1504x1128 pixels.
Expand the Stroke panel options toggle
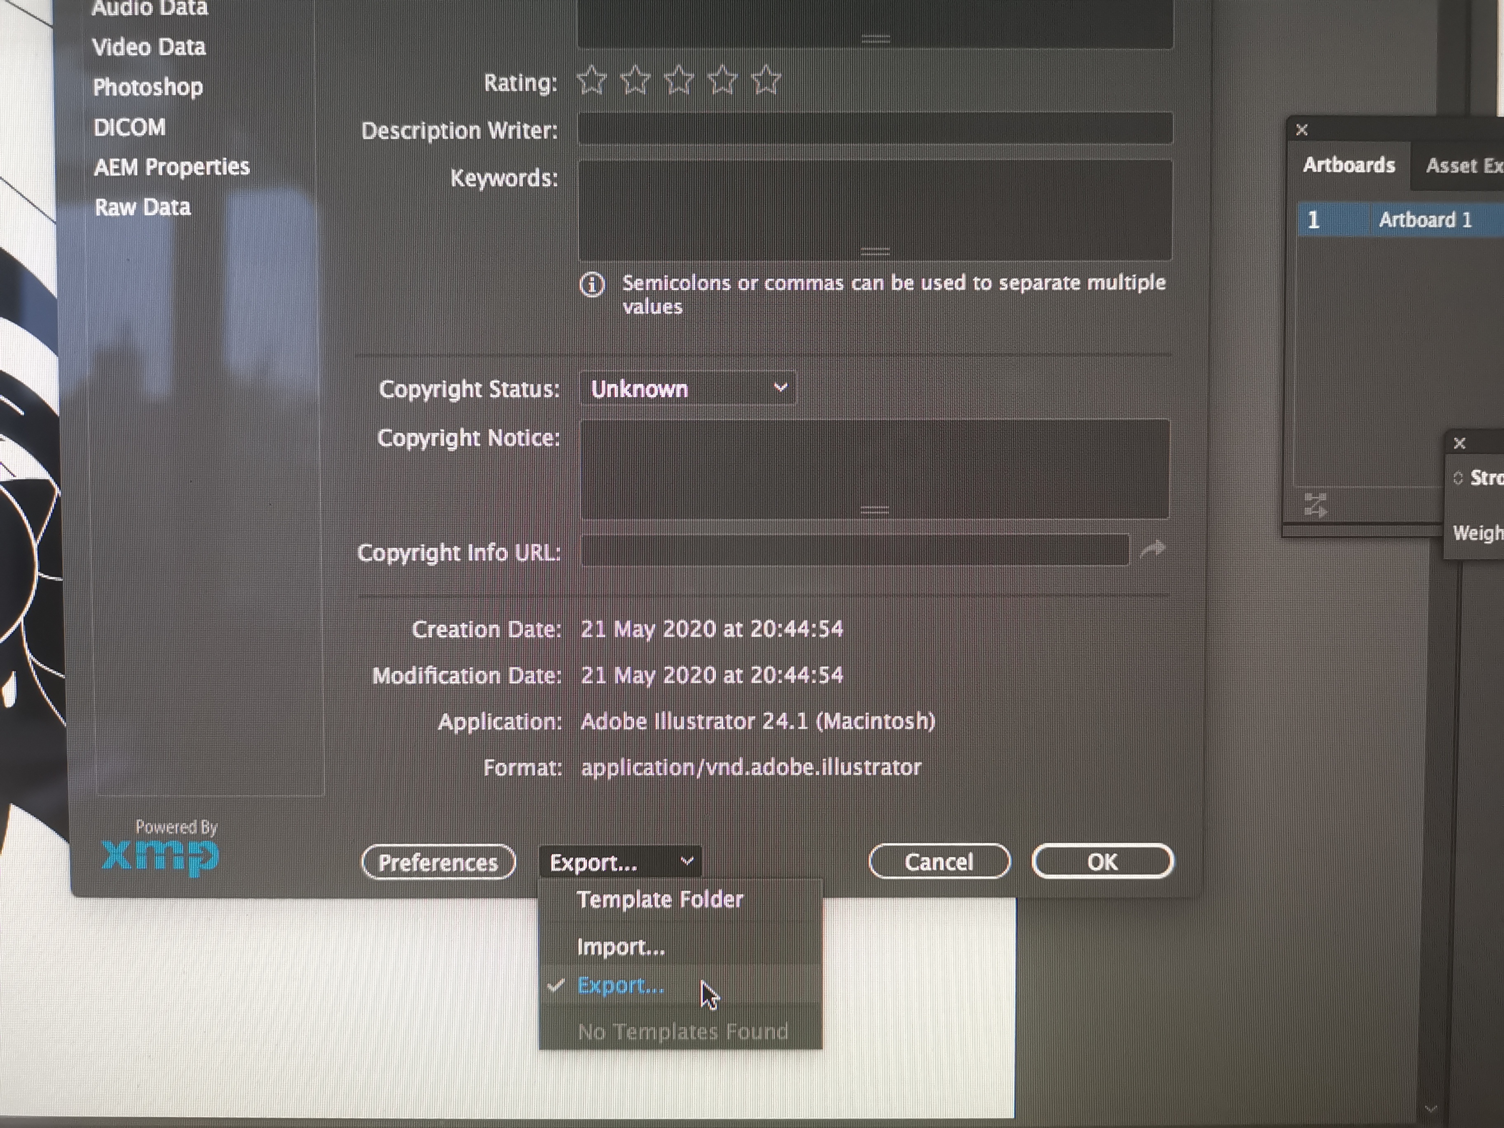(x=1458, y=478)
